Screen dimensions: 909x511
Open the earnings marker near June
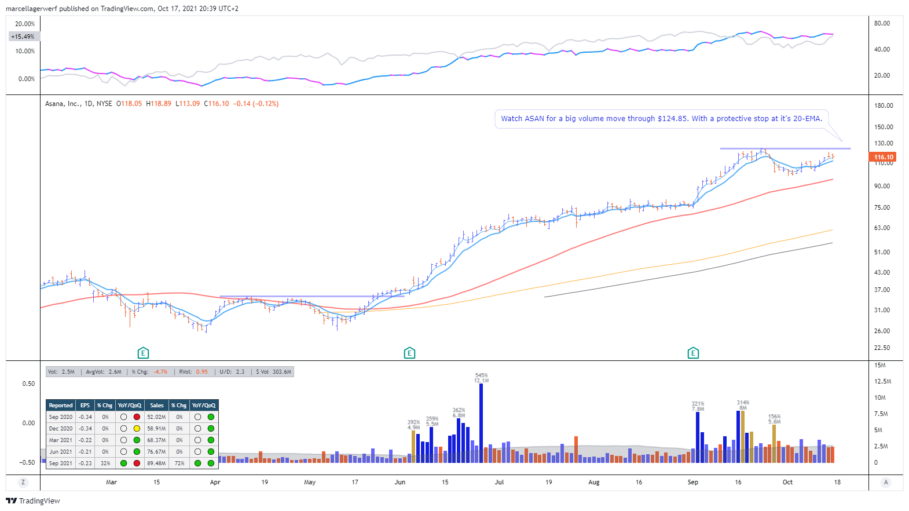pos(409,353)
